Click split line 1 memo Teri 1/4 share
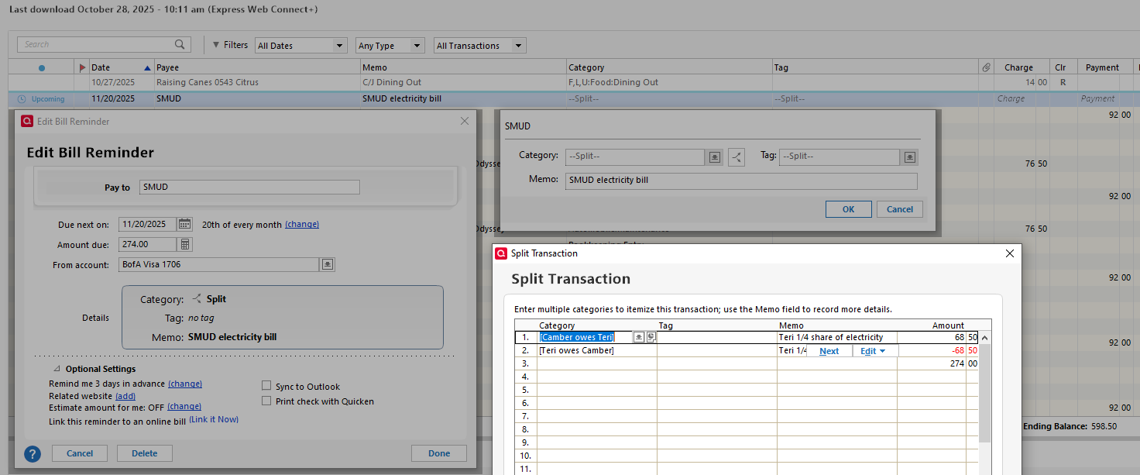This screenshot has height=475, width=1140. pyautogui.click(x=837, y=337)
